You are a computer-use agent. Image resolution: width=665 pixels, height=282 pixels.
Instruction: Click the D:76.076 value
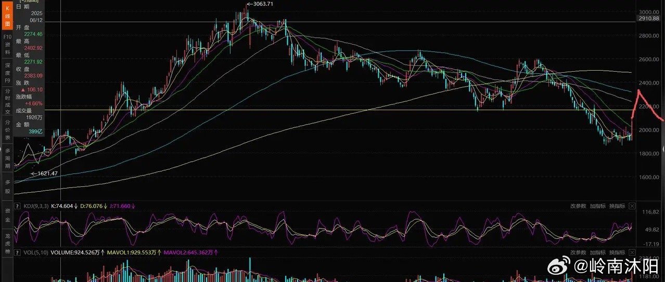coord(92,206)
